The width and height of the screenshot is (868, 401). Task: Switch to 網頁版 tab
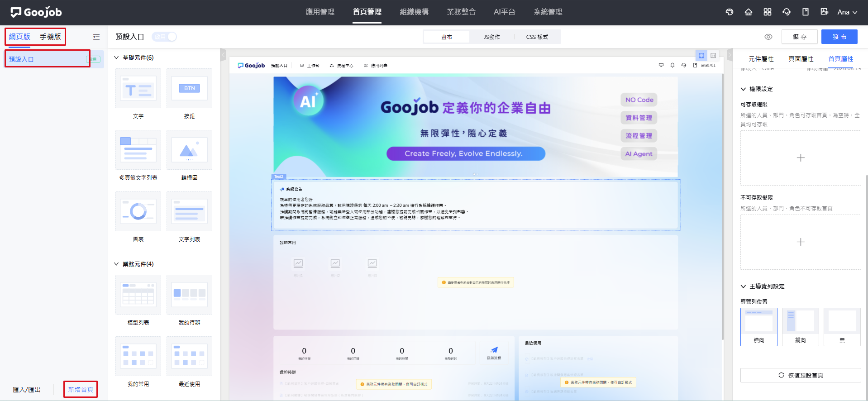[19, 37]
